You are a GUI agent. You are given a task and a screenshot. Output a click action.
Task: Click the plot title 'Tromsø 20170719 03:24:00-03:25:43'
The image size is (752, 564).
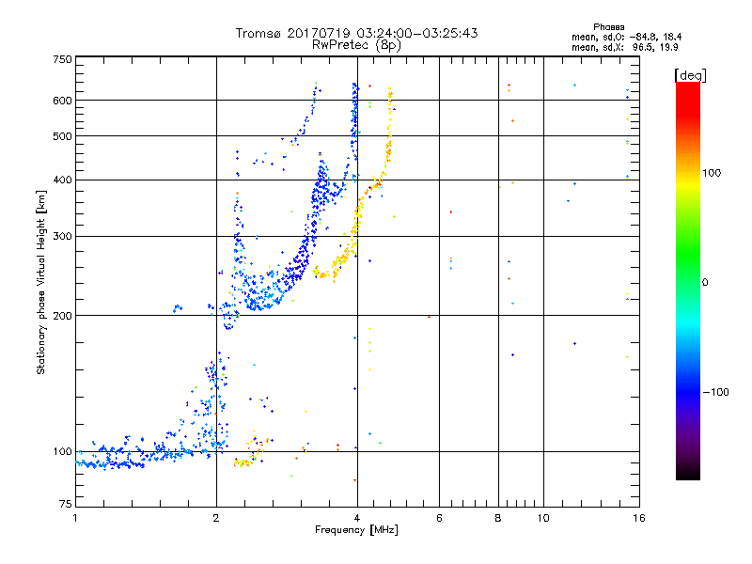pyautogui.click(x=356, y=33)
